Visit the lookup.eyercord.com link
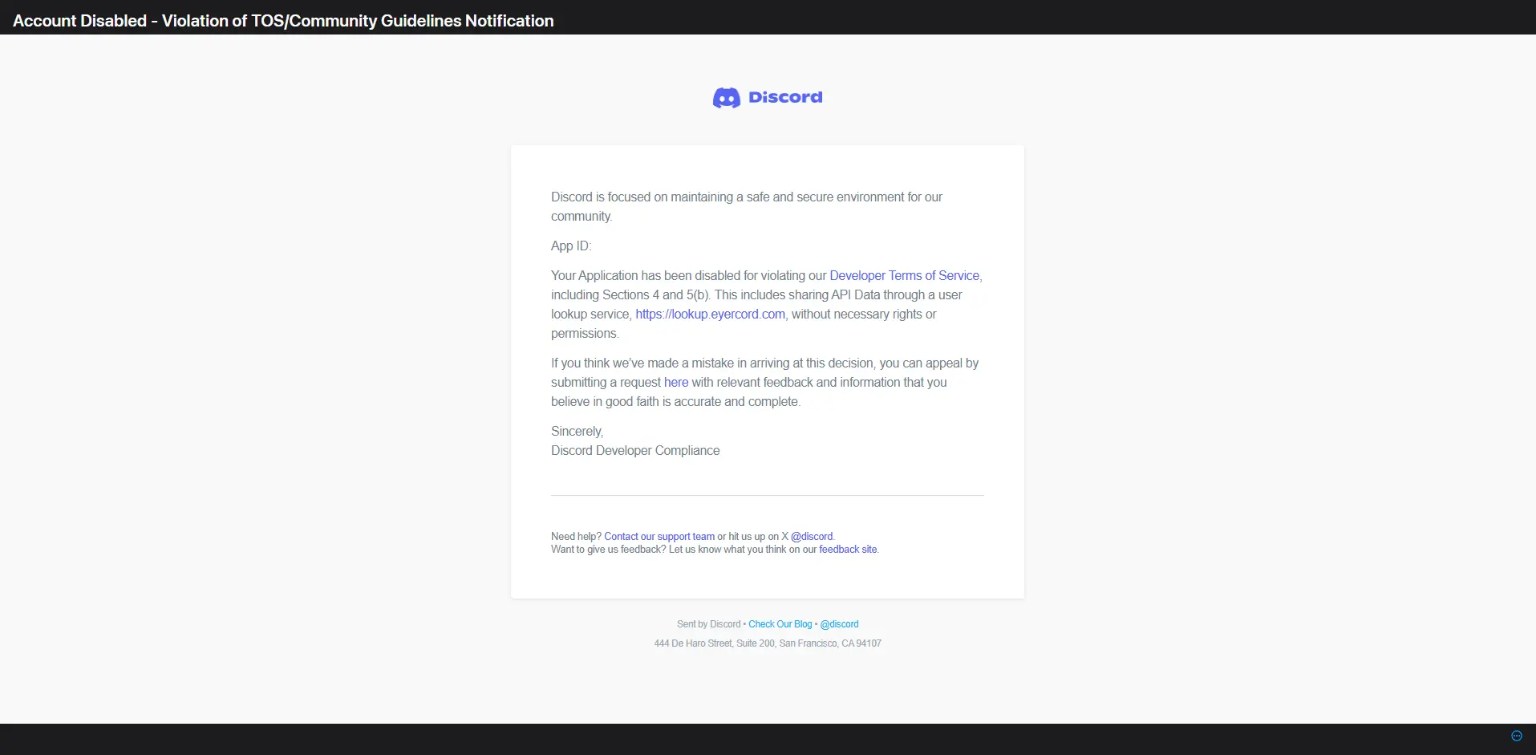The image size is (1536, 755). pyautogui.click(x=709, y=314)
